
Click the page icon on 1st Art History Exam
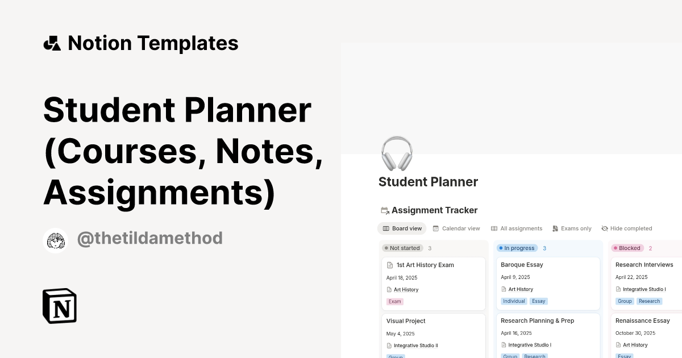tap(390, 265)
